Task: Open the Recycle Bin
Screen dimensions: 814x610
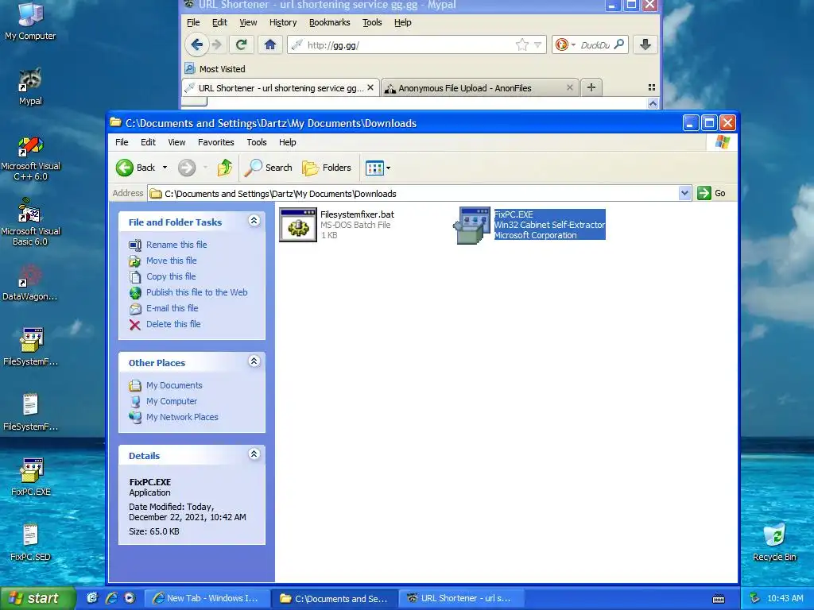Action: [x=774, y=542]
